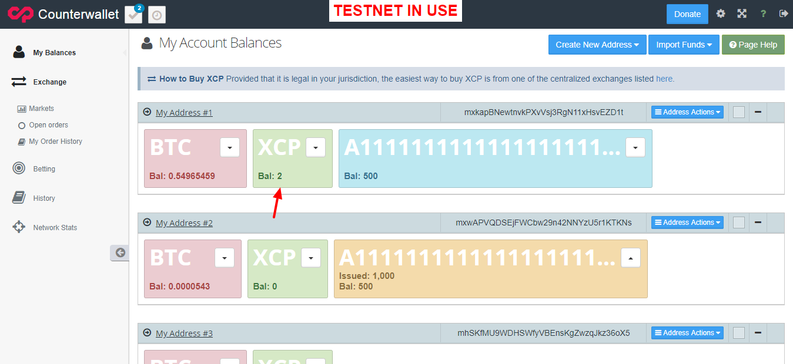Collapse My Address #2 with minus icon
Viewport: 793px width, 364px height.
[x=758, y=223]
